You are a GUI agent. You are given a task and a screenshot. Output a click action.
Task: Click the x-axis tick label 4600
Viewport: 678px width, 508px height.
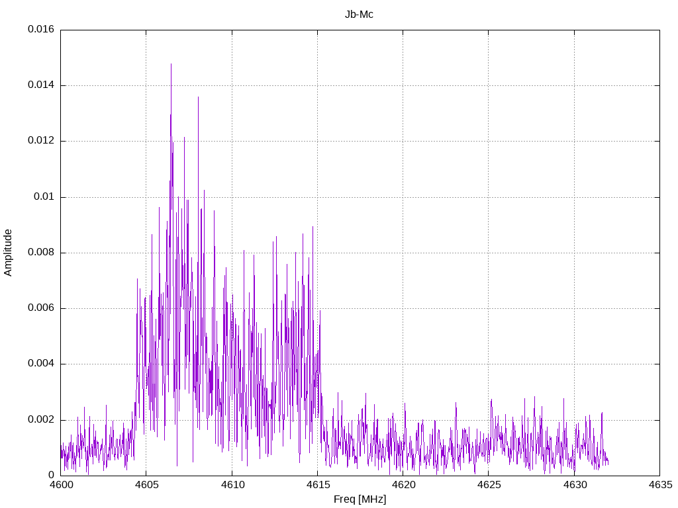tap(60, 485)
